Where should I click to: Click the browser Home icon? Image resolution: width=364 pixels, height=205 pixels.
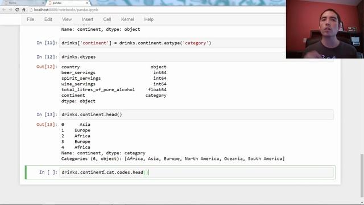(24, 10)
